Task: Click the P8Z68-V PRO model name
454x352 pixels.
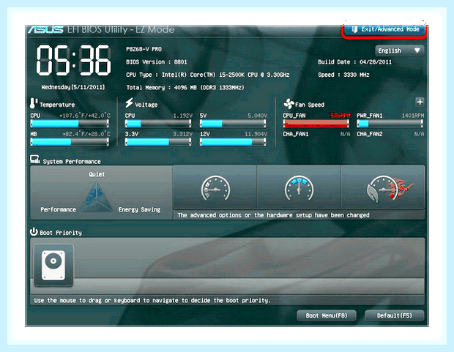Action: [144, 49]
